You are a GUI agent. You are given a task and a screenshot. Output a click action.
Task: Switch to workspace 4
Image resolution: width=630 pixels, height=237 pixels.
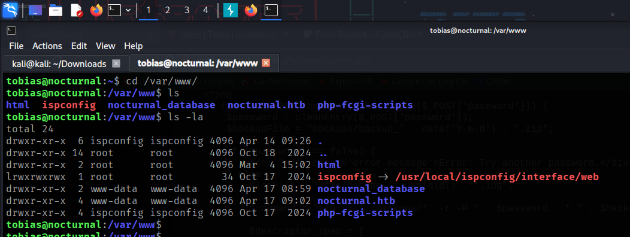coord(205,10)
